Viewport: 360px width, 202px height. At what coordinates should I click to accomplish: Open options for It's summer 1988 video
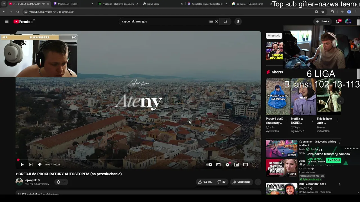(x=340, y=142)
